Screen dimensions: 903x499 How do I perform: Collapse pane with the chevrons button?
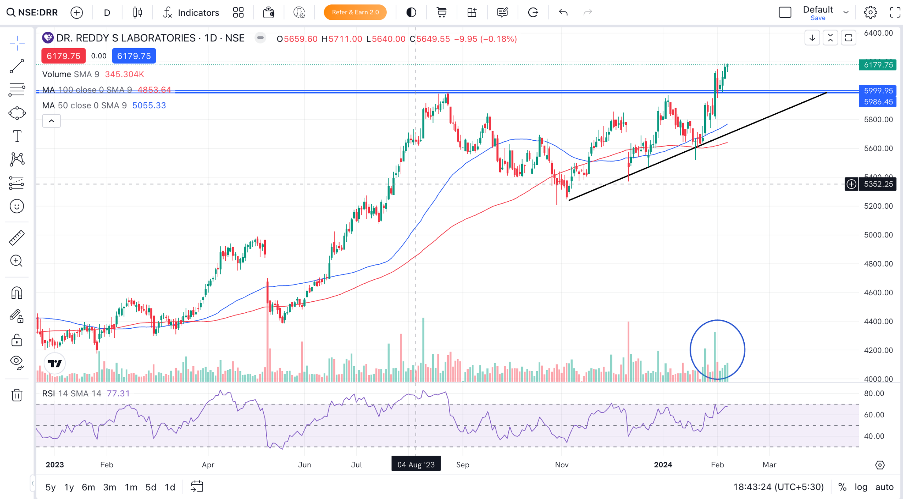(830, 38)
